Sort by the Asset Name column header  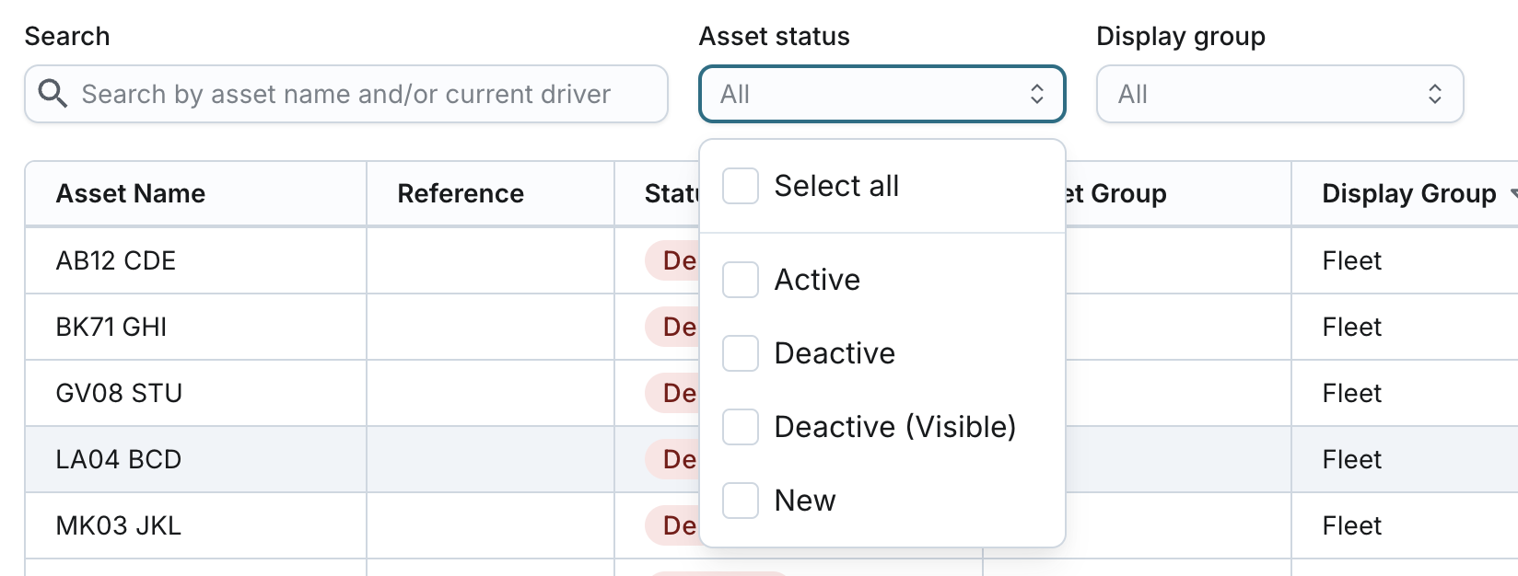pyautogui.click(x=131, y=194)
